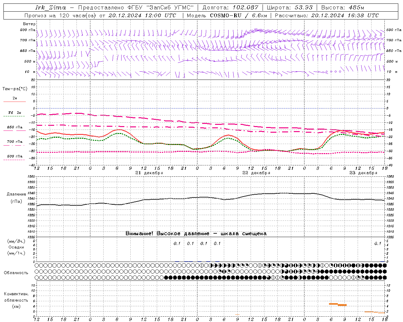Click the 22 декабря date label
The width and height of the screenshot is (403, 322).
[x=256, y=173]
